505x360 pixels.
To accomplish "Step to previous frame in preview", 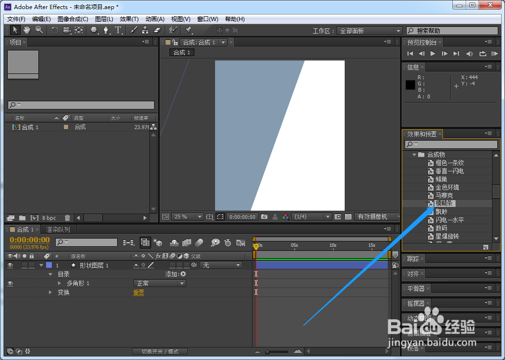I will click(421, 53).
